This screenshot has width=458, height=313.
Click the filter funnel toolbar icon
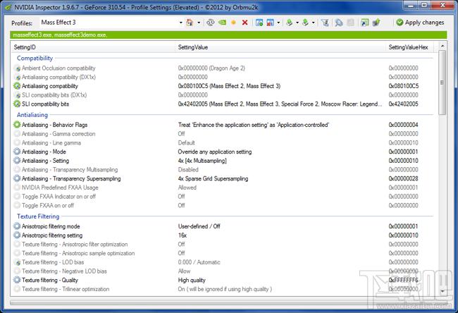click(325, 23)
